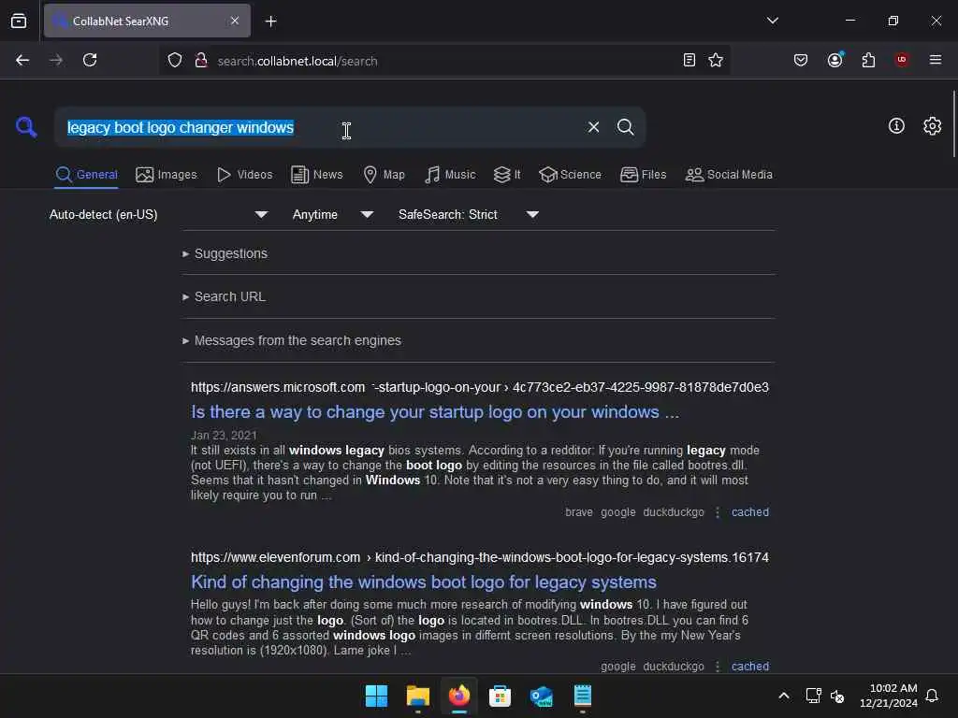Go back to the previous page
The width and height of the screenshot is (958, 718).
click(22, 60)
